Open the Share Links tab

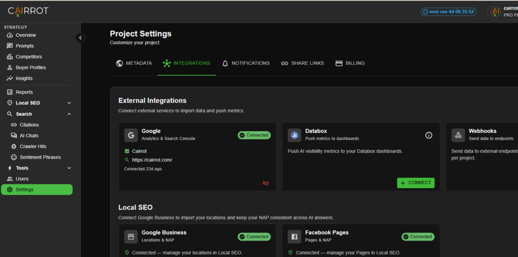[303, 63]
